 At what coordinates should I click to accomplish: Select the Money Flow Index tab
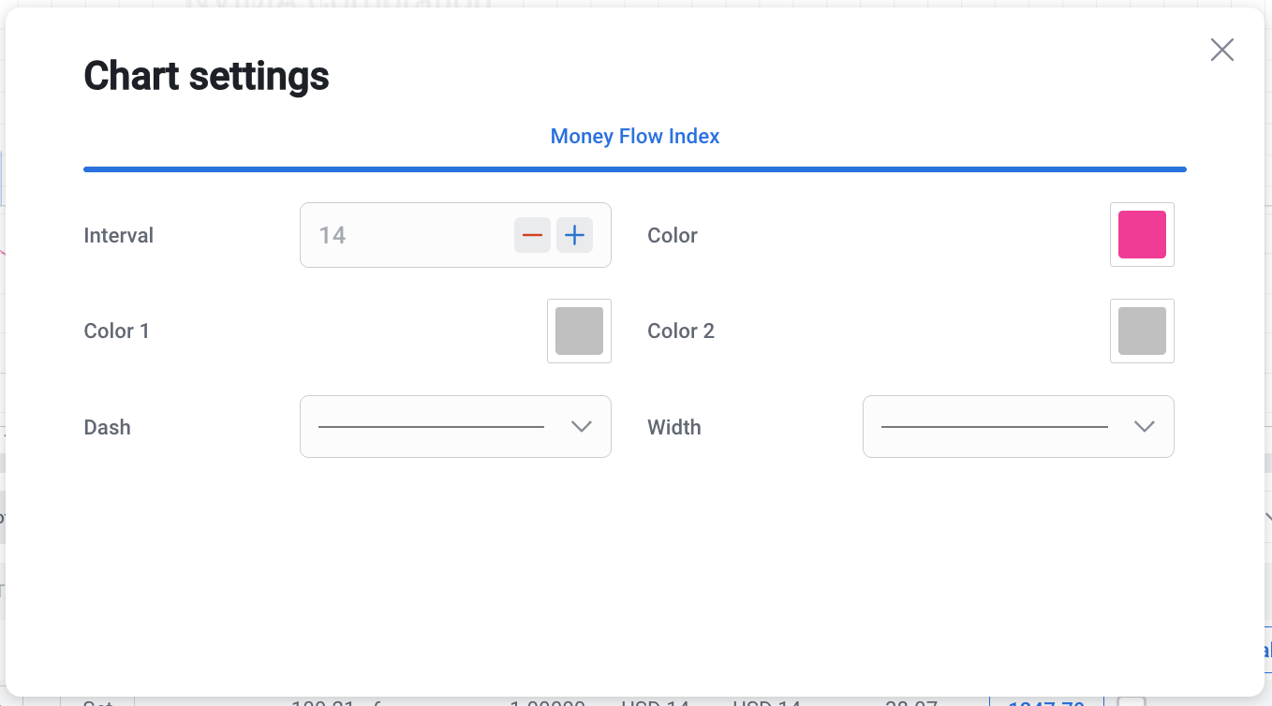pos(635,137)
